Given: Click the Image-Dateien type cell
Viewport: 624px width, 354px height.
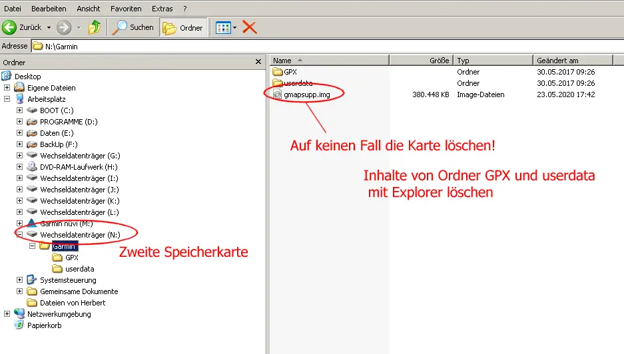Looking at the screenshot, I should pos(480,94).
